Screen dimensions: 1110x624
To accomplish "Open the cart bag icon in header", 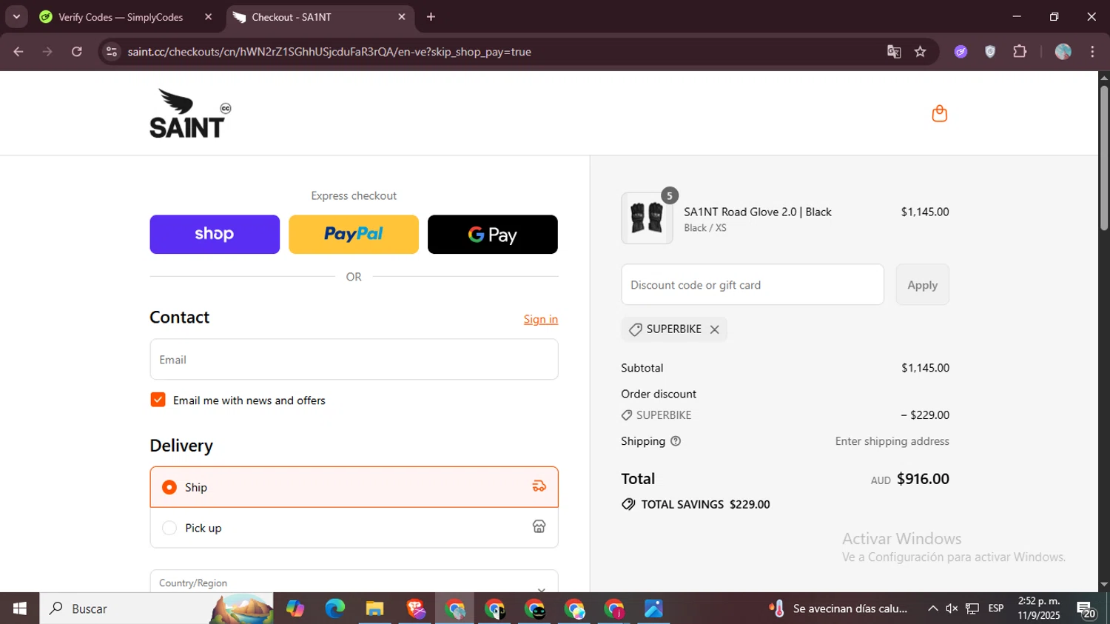I will 939,113.
